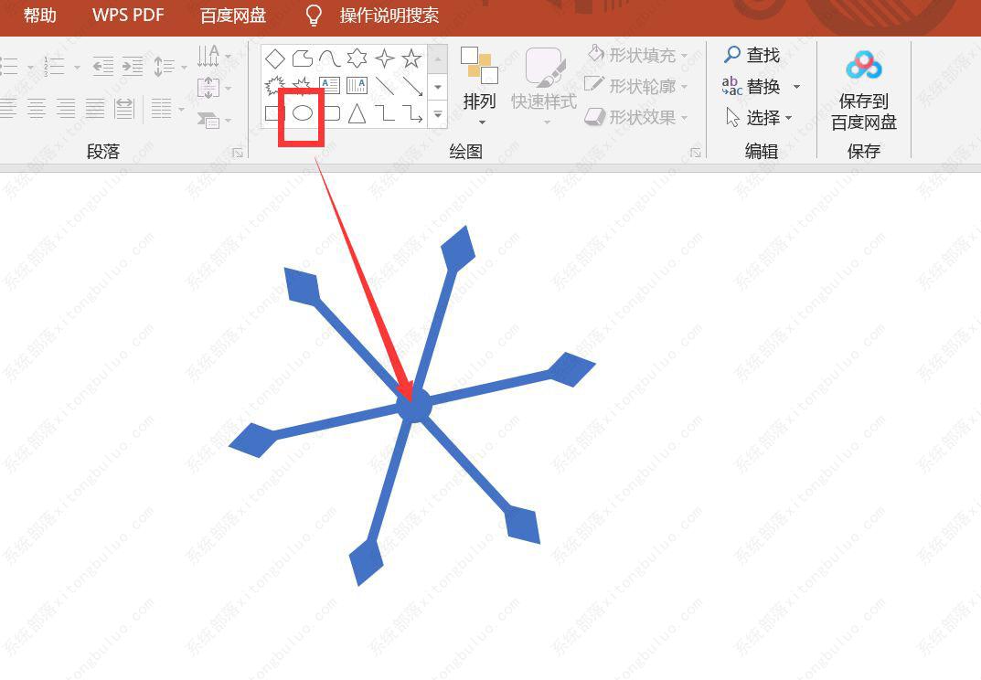Switch to the 百度网盘 tab
The height and width of the screenshot is (680, 981).
(x=233, y=15)
